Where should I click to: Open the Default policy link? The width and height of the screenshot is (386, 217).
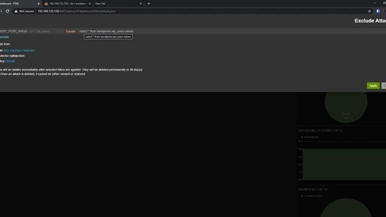point(10,61)
